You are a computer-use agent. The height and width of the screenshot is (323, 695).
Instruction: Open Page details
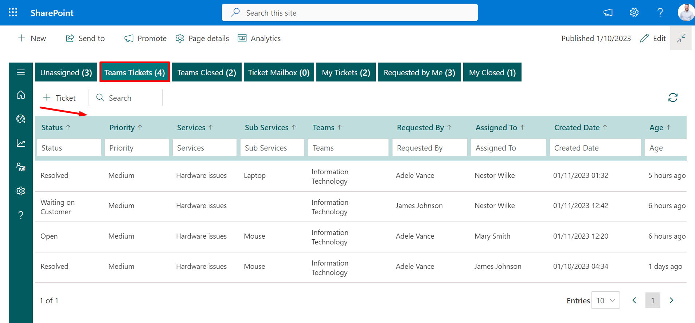202,38
